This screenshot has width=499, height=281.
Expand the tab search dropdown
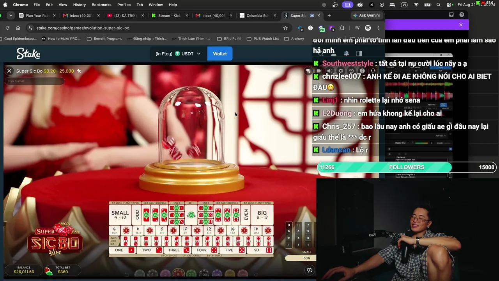pos(11,16)
